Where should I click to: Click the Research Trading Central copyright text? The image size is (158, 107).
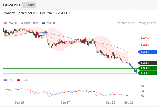(x=136, y=23)
